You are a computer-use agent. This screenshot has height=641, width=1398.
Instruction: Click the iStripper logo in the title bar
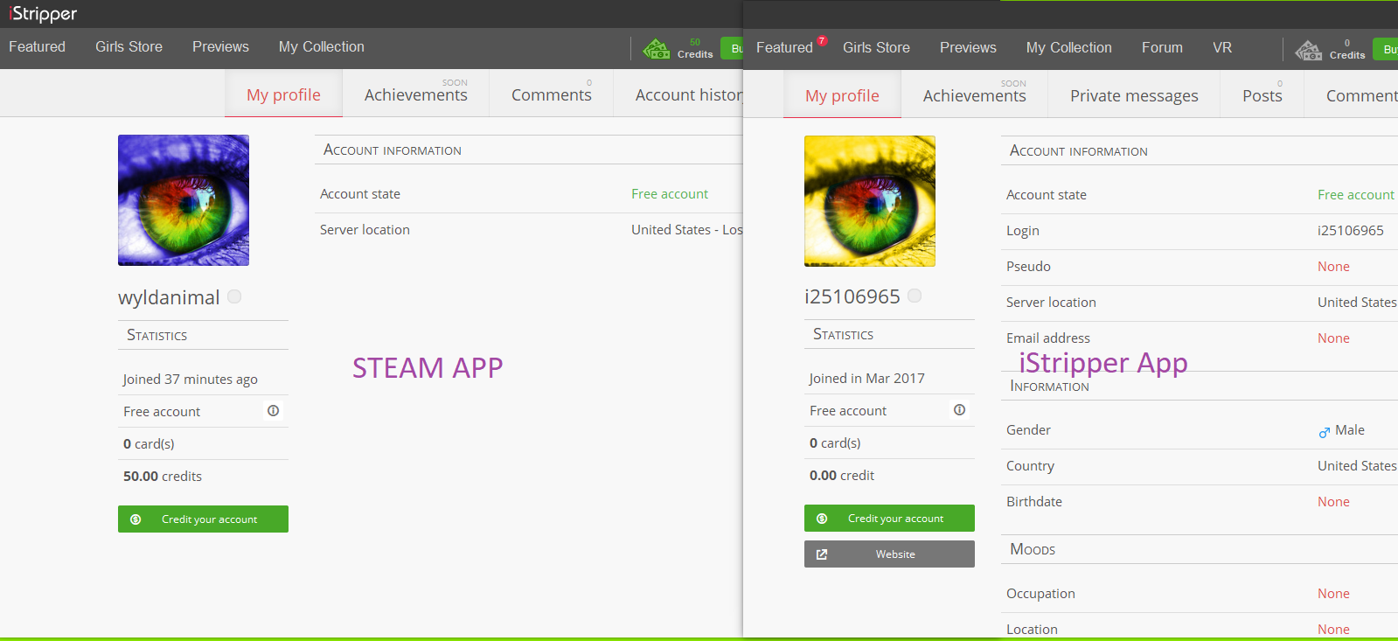(43, 14)
